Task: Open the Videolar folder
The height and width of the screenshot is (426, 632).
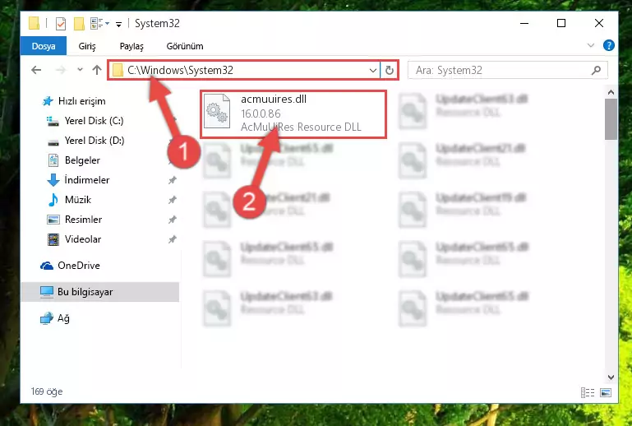Action: coord(83,239)
